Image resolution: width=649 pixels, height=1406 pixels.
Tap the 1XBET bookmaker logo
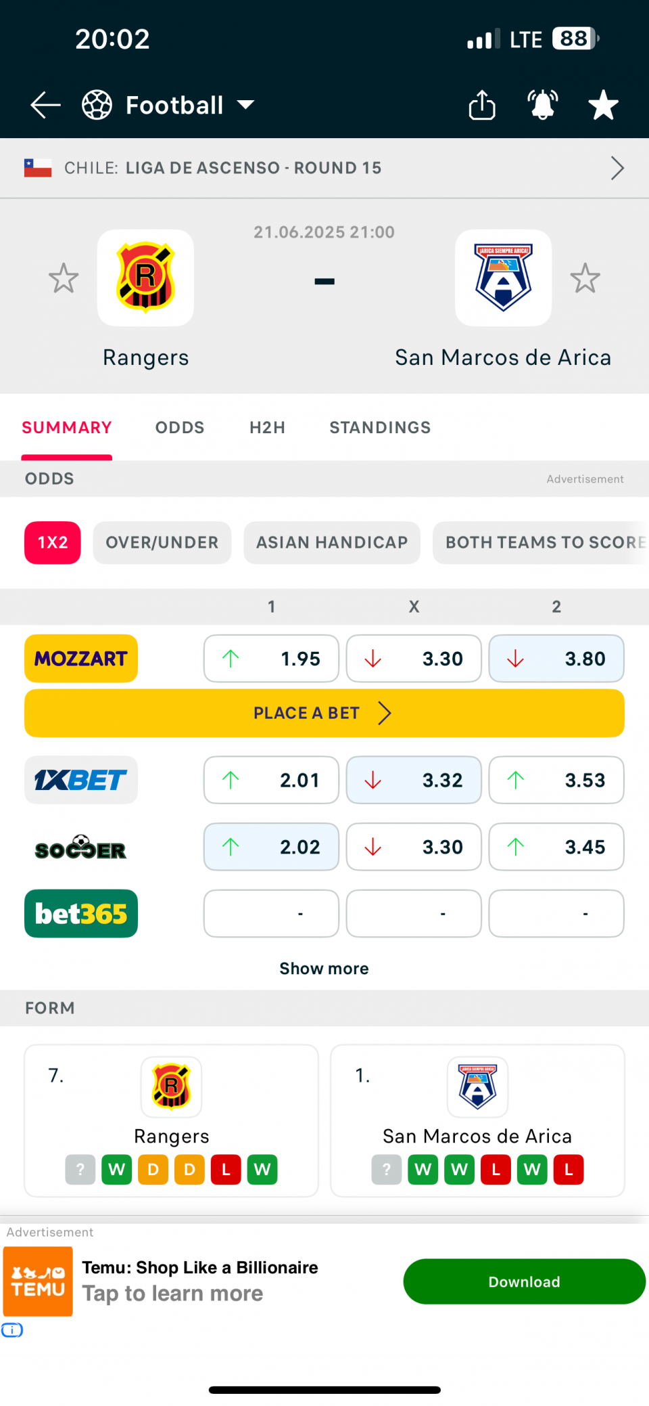tap(81, 780)
